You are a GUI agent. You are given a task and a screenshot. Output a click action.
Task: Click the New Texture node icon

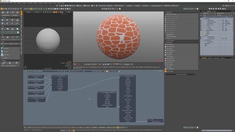166,63
